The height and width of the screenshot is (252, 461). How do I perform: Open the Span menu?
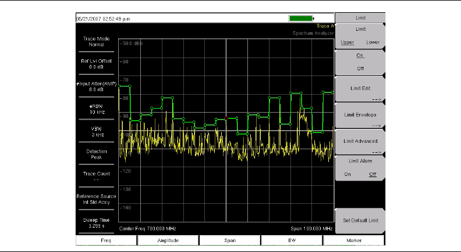coord(230,240)
